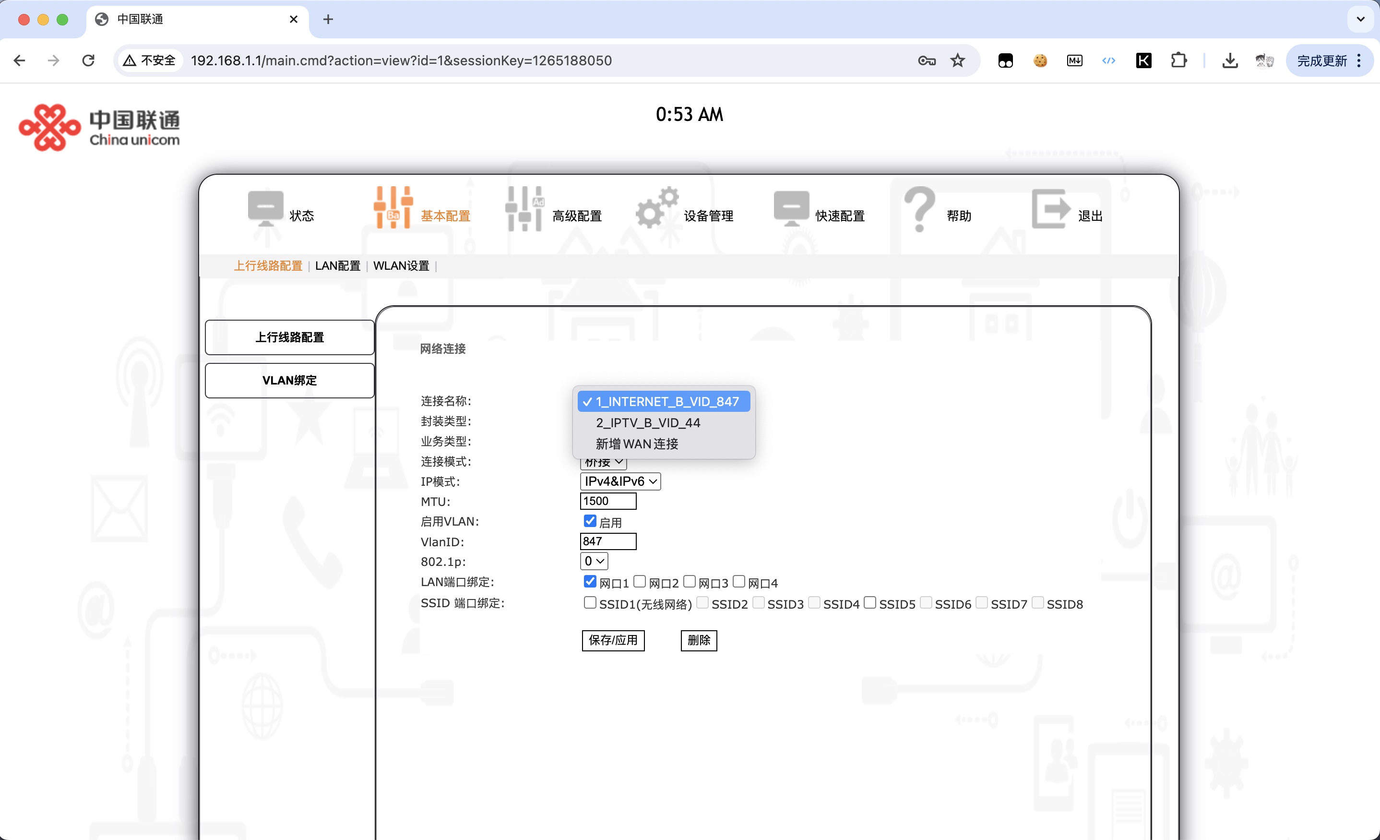Open browser downloads icon

coord(1230,60)
